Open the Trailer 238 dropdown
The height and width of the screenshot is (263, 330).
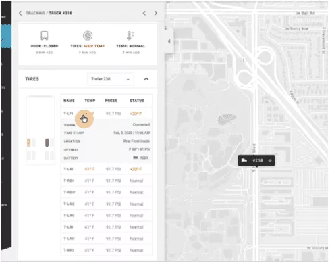(110, 79)
